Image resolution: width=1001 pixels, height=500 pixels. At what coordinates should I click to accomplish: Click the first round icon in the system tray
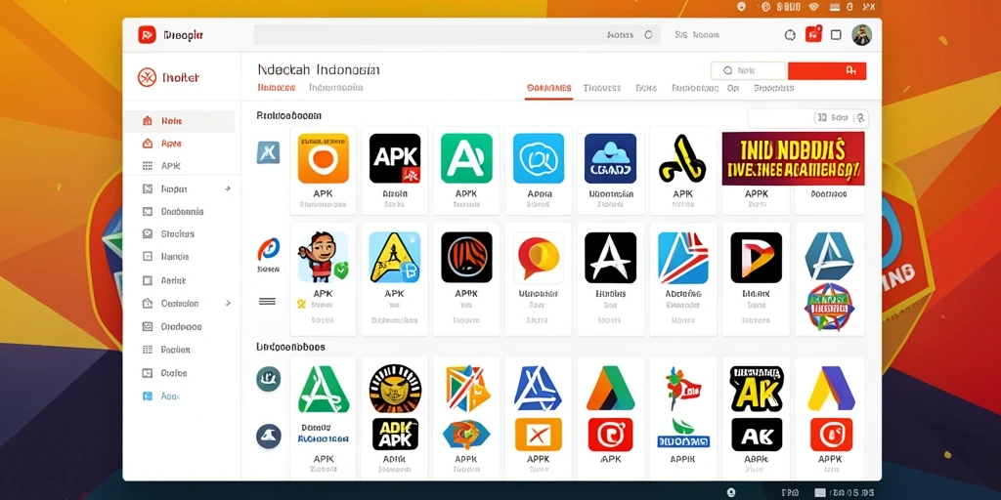click(x=741, y=7)
